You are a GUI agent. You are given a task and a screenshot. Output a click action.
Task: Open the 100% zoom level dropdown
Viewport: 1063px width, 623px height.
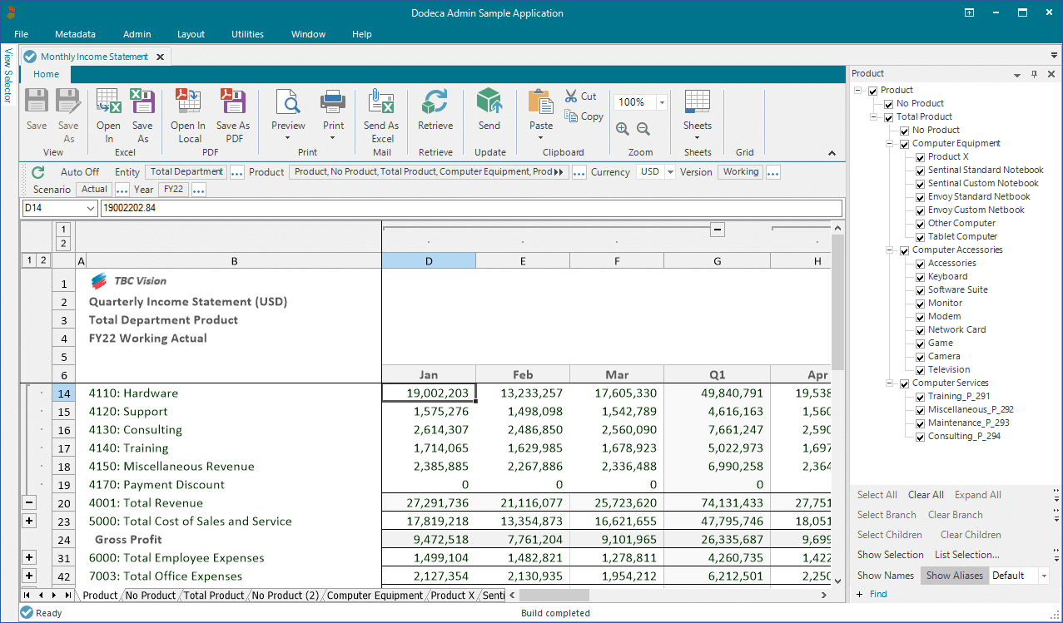(x=662, y=102)
